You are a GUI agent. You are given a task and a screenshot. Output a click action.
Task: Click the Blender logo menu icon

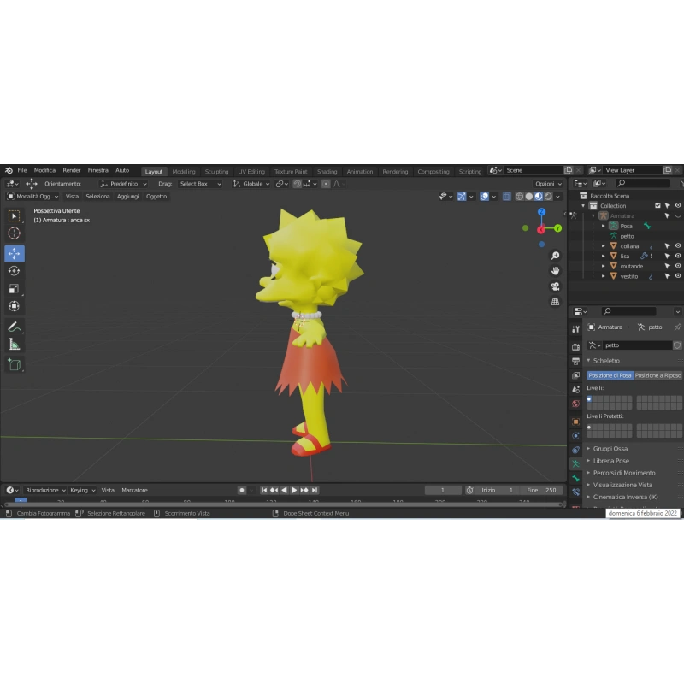(9, 170)
